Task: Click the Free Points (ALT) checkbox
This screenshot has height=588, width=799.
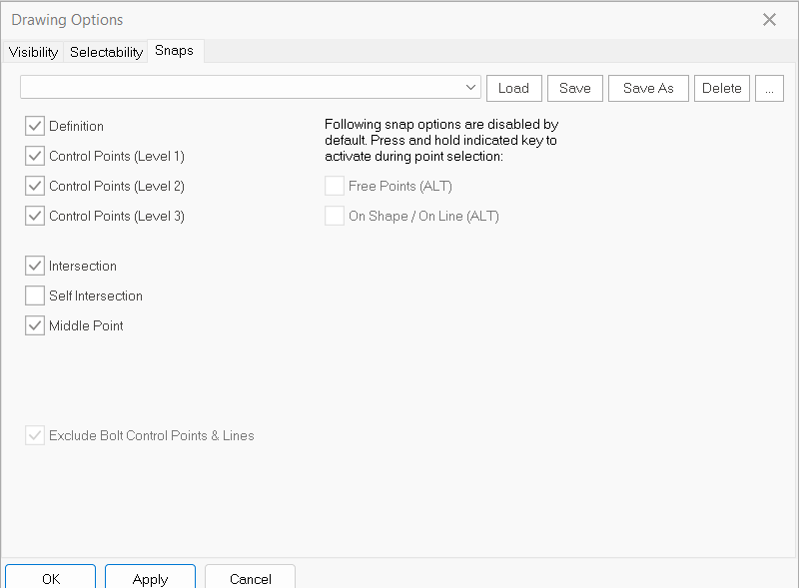Action: coord(335,186)
